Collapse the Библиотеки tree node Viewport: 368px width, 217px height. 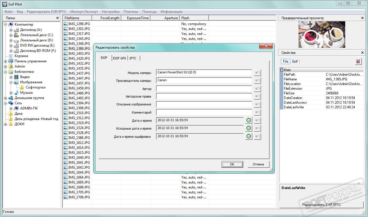(x=6, y=72)
